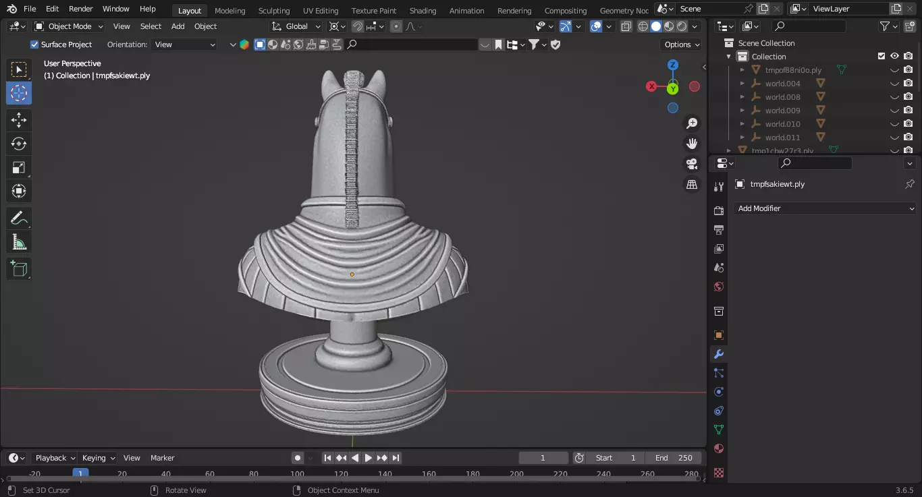The height and width of the screenshot is (497, 922).
Task: Select the Add Cube tool
Action: point(19,268)
